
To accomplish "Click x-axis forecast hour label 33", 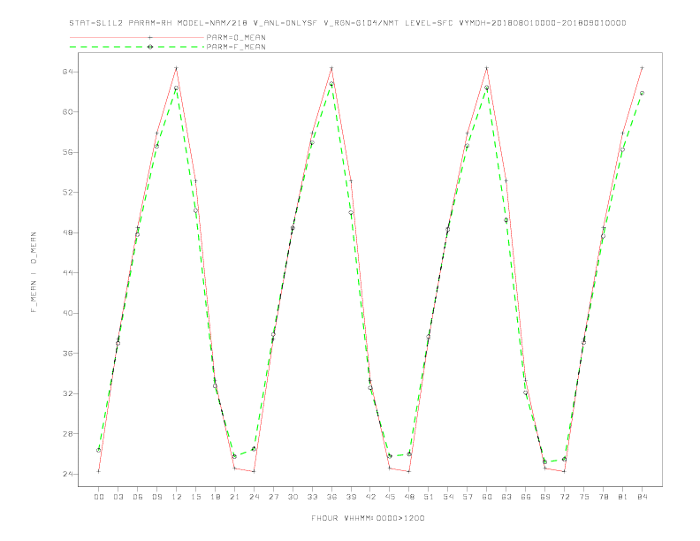I will coord(312,497).
